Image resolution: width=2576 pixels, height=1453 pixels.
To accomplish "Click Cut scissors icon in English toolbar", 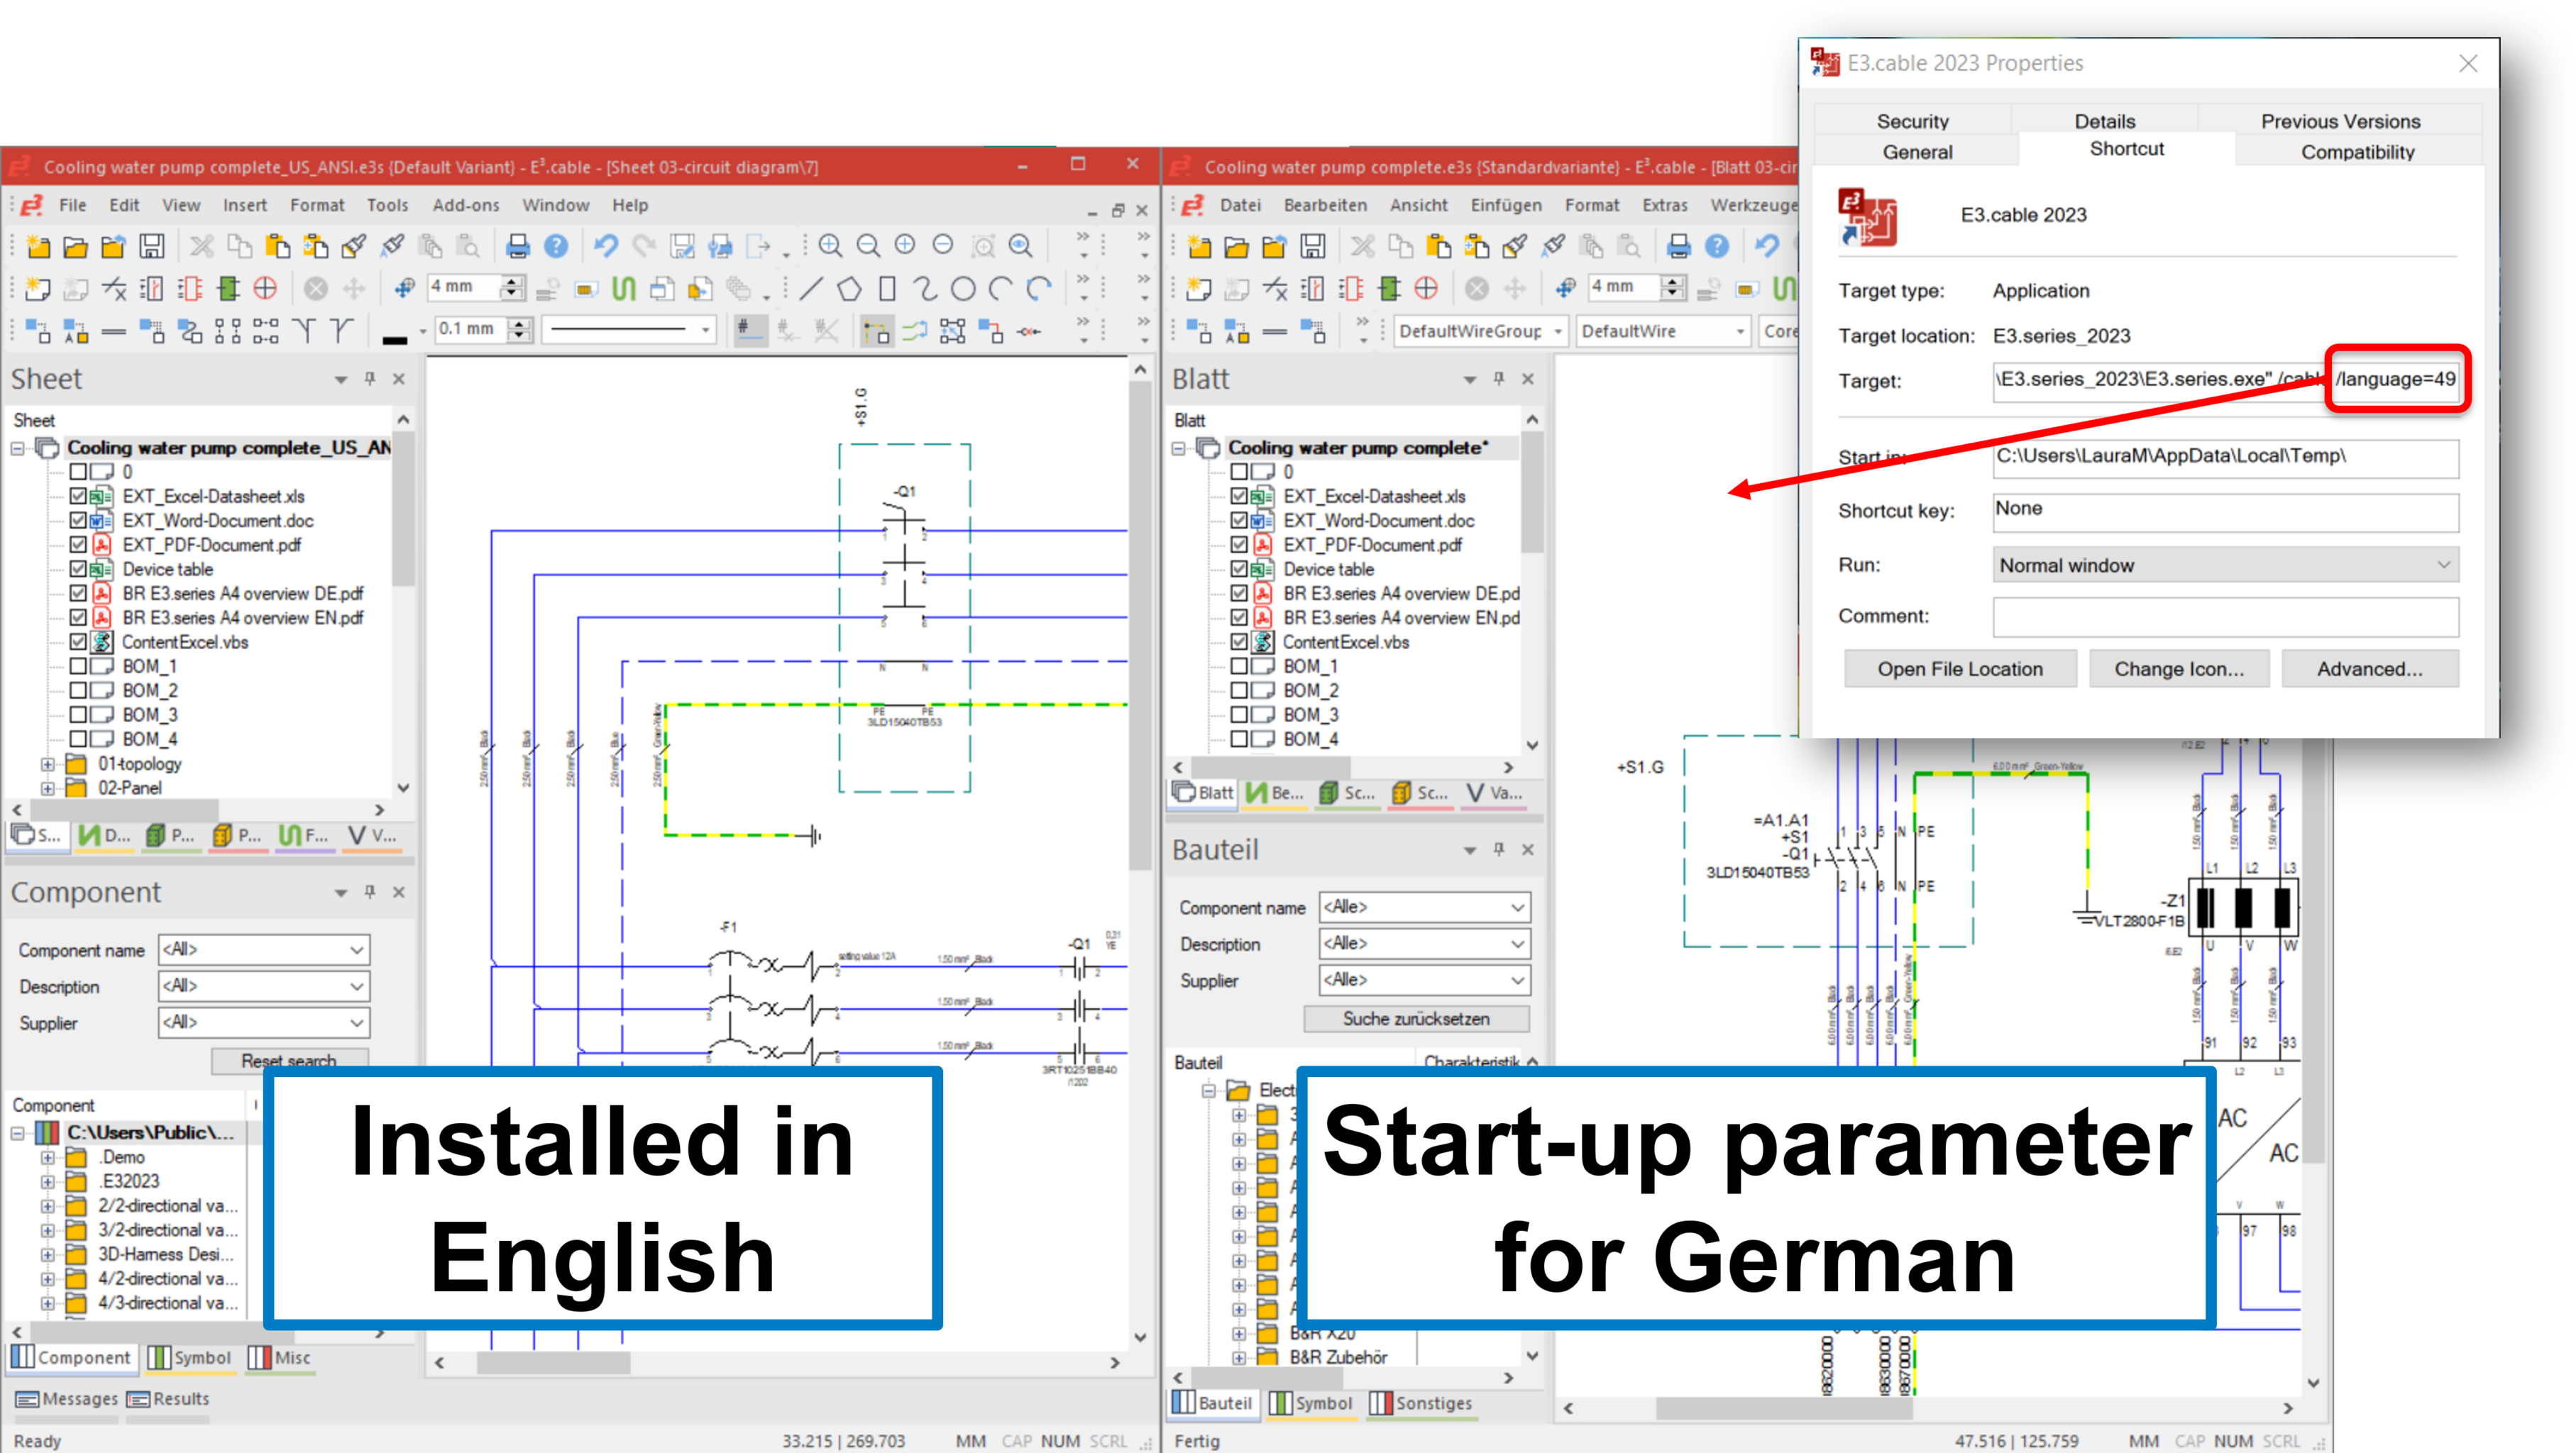I will pyautogui.click(x=202, y=246).
